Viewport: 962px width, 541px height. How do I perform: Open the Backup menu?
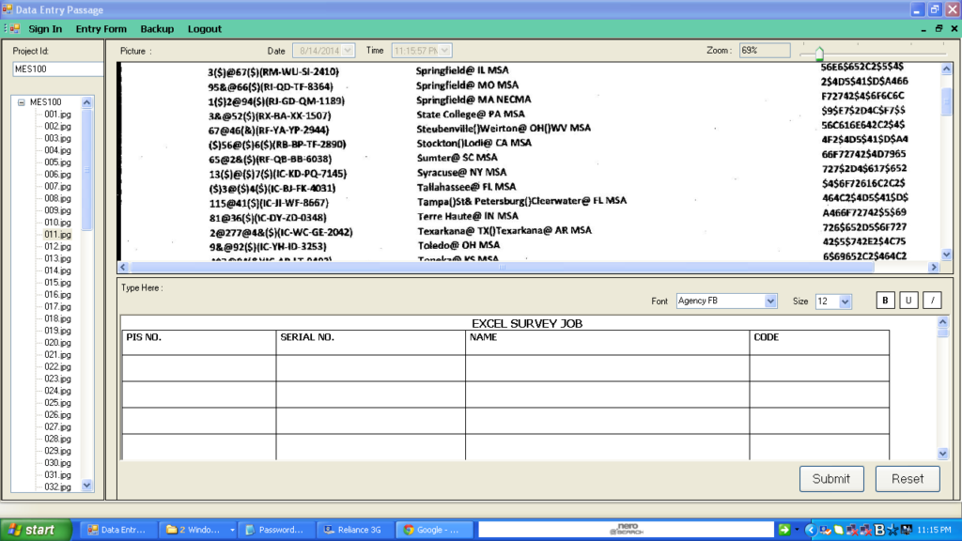pos(157,29)
